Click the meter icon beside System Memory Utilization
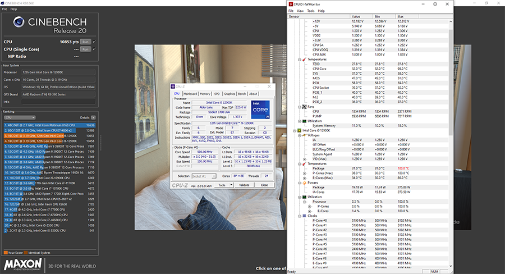This screenshot has height=274, width=505. (x=304, y=121)
